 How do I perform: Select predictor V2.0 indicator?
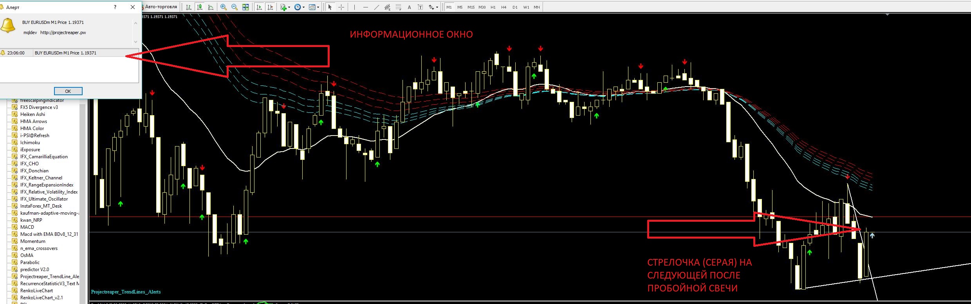tap(34, 270)
